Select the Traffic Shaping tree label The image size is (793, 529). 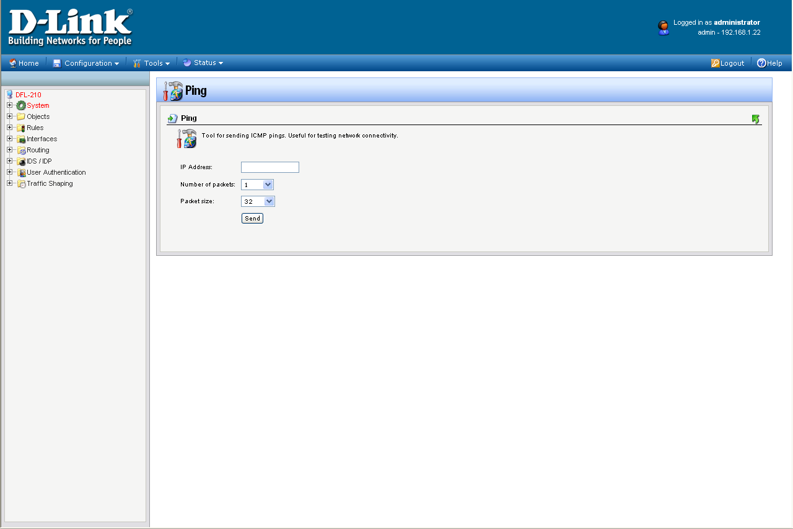point(50,183)
